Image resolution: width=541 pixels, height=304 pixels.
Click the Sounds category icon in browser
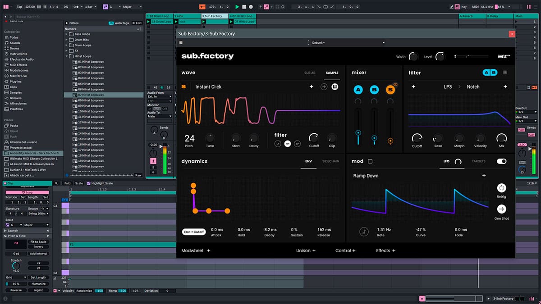click(6, 43)
